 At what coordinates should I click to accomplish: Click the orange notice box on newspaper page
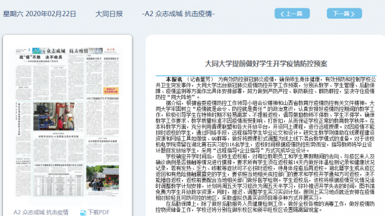tap(111, 91)
